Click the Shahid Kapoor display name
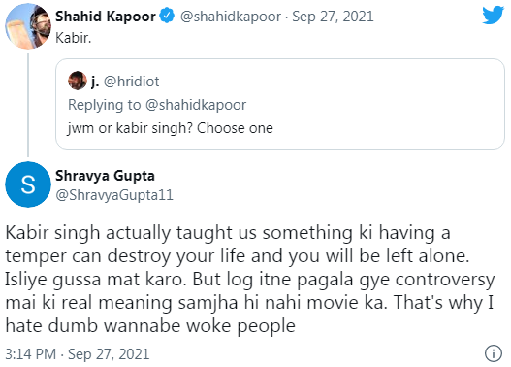This screenshot has width=511, height=367. pyautogui.click(x=106, y=17)
